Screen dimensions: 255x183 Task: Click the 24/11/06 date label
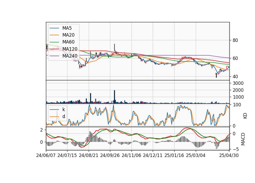point(131,156)
